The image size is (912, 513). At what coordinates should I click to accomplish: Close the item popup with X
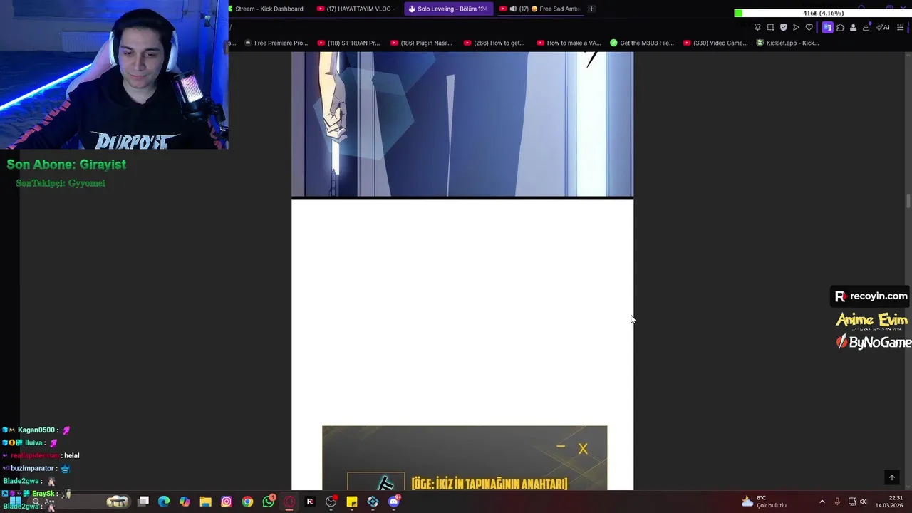click(x=583, y=449)
